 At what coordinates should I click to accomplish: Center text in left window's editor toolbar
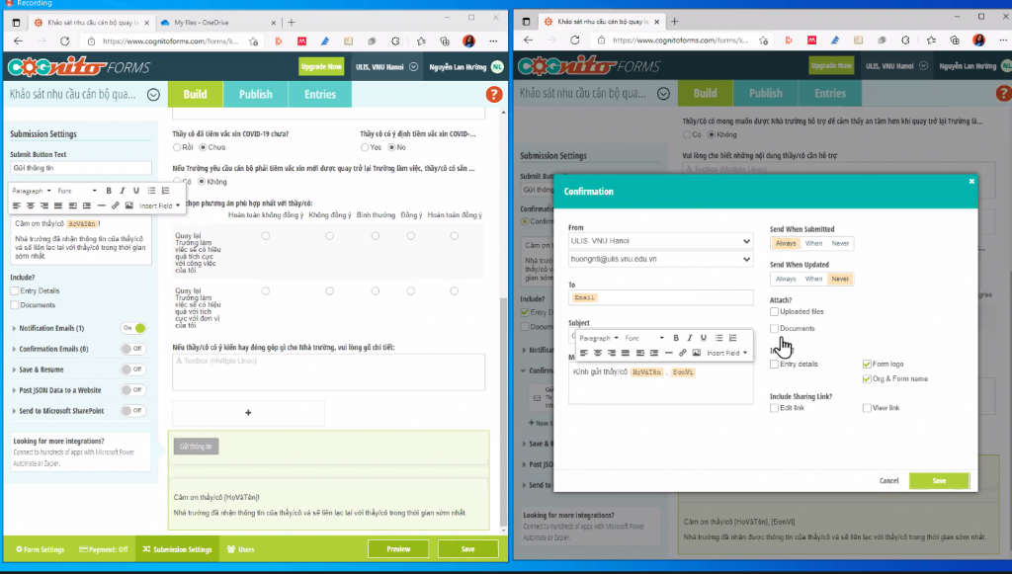tap(31, 205)
